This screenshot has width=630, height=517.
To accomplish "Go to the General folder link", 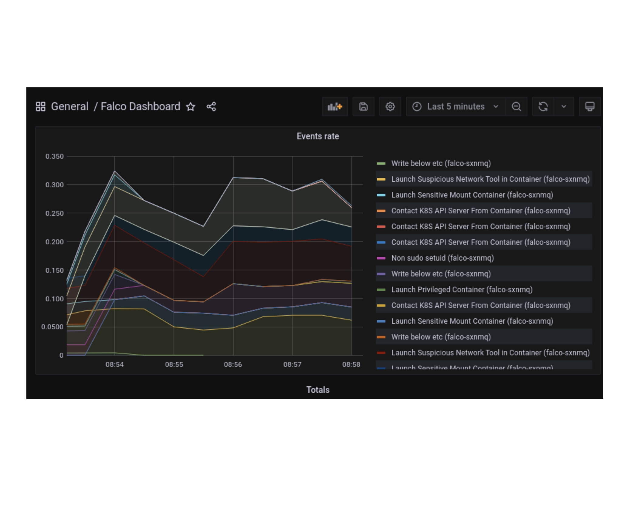I will point(69,106).
